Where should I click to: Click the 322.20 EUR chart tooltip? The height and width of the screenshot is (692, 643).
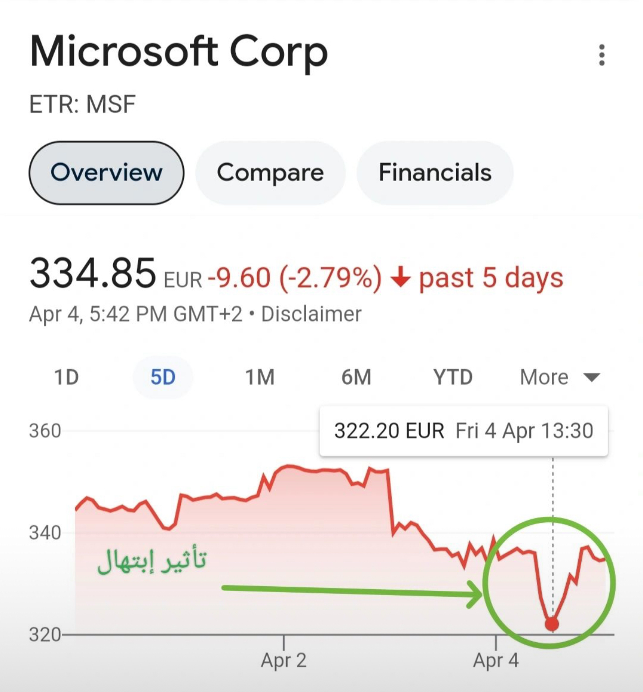click(464, 431)
